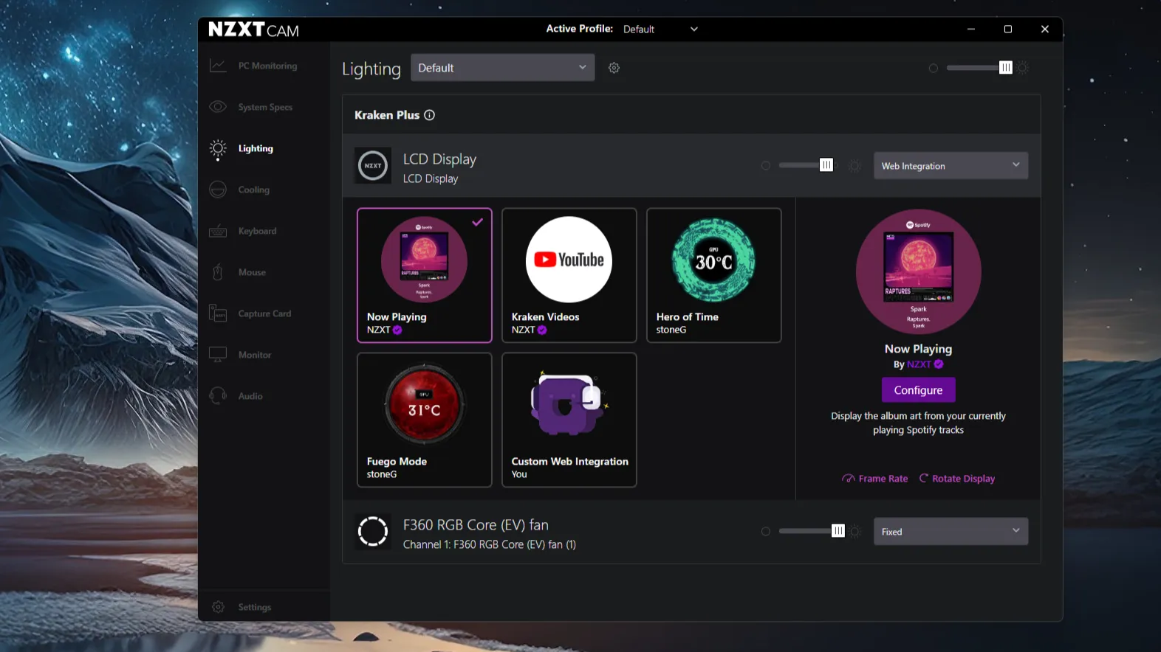Pick the Fuego Mode integration card

[424, 420]
